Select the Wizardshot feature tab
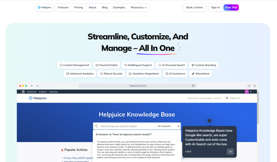This screenshot has width=277, height=162. [200, 74]
